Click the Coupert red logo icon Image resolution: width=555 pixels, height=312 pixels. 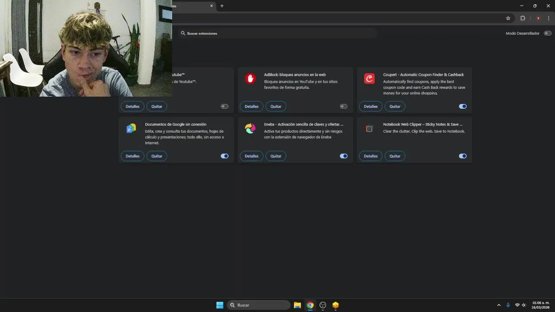pos(369,78)
